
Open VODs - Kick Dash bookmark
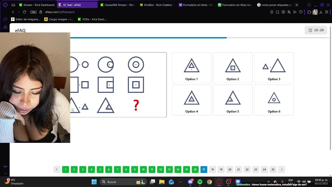tap(92, 19)
